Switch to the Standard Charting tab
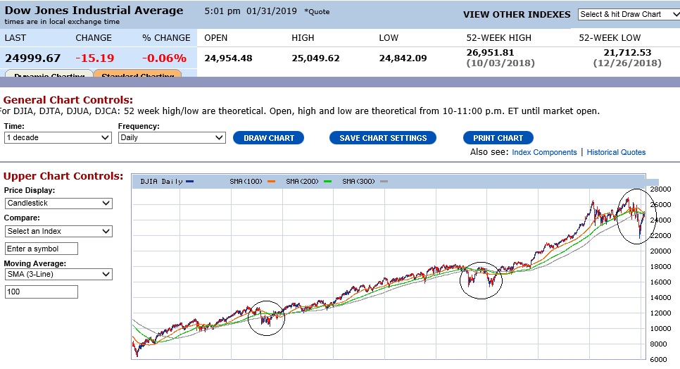The image size is (680, 369). point(137,75)
